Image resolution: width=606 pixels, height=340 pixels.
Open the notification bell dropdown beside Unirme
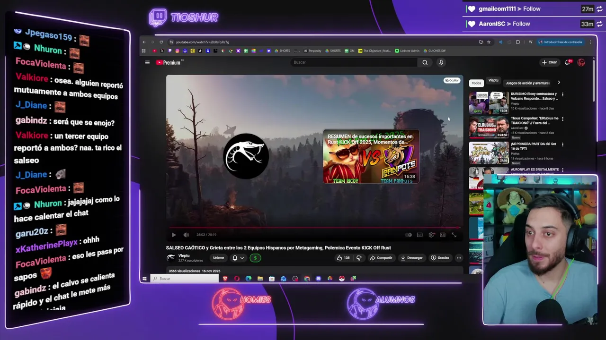pyautogui.click(x=238, y=258)
